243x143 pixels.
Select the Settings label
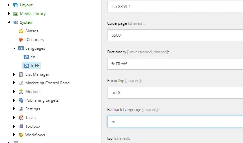coord(33,109)
